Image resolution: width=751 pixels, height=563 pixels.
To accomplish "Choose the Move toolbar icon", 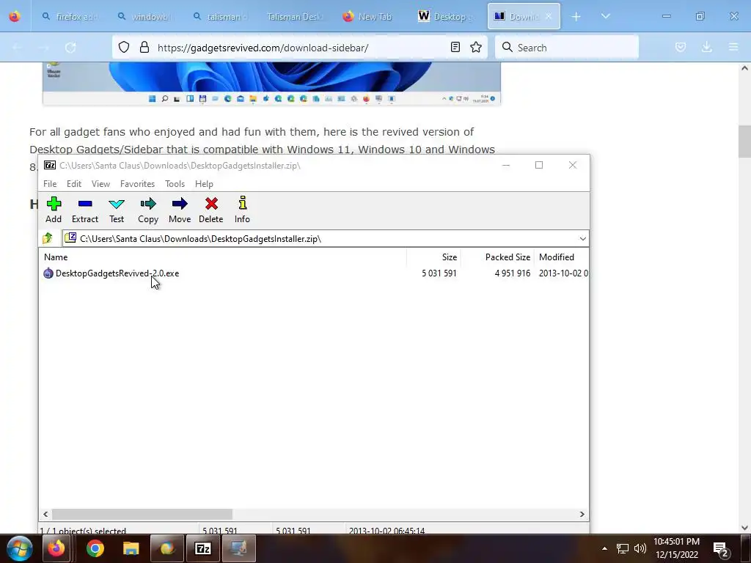I will tap(180, 210).
